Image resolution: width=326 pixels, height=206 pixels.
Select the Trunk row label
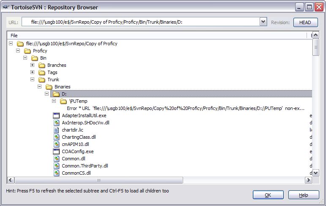tap(53, 80)
